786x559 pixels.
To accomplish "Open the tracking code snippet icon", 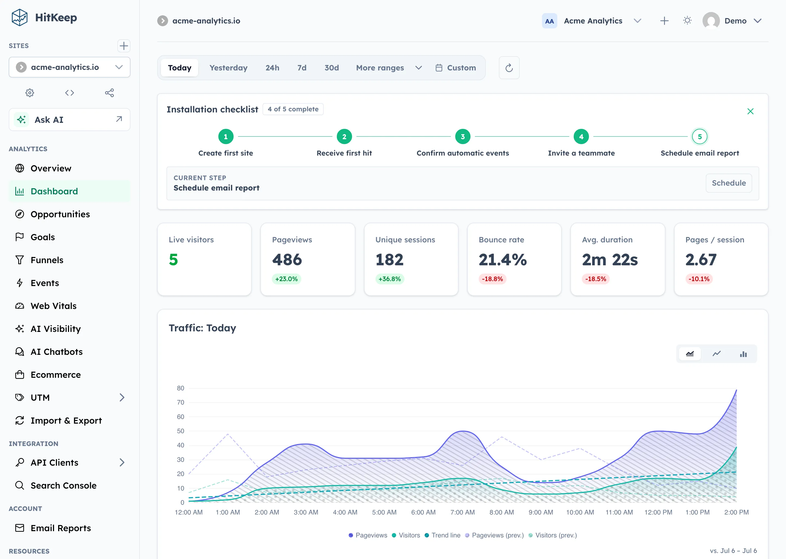I will coord(70,93).
